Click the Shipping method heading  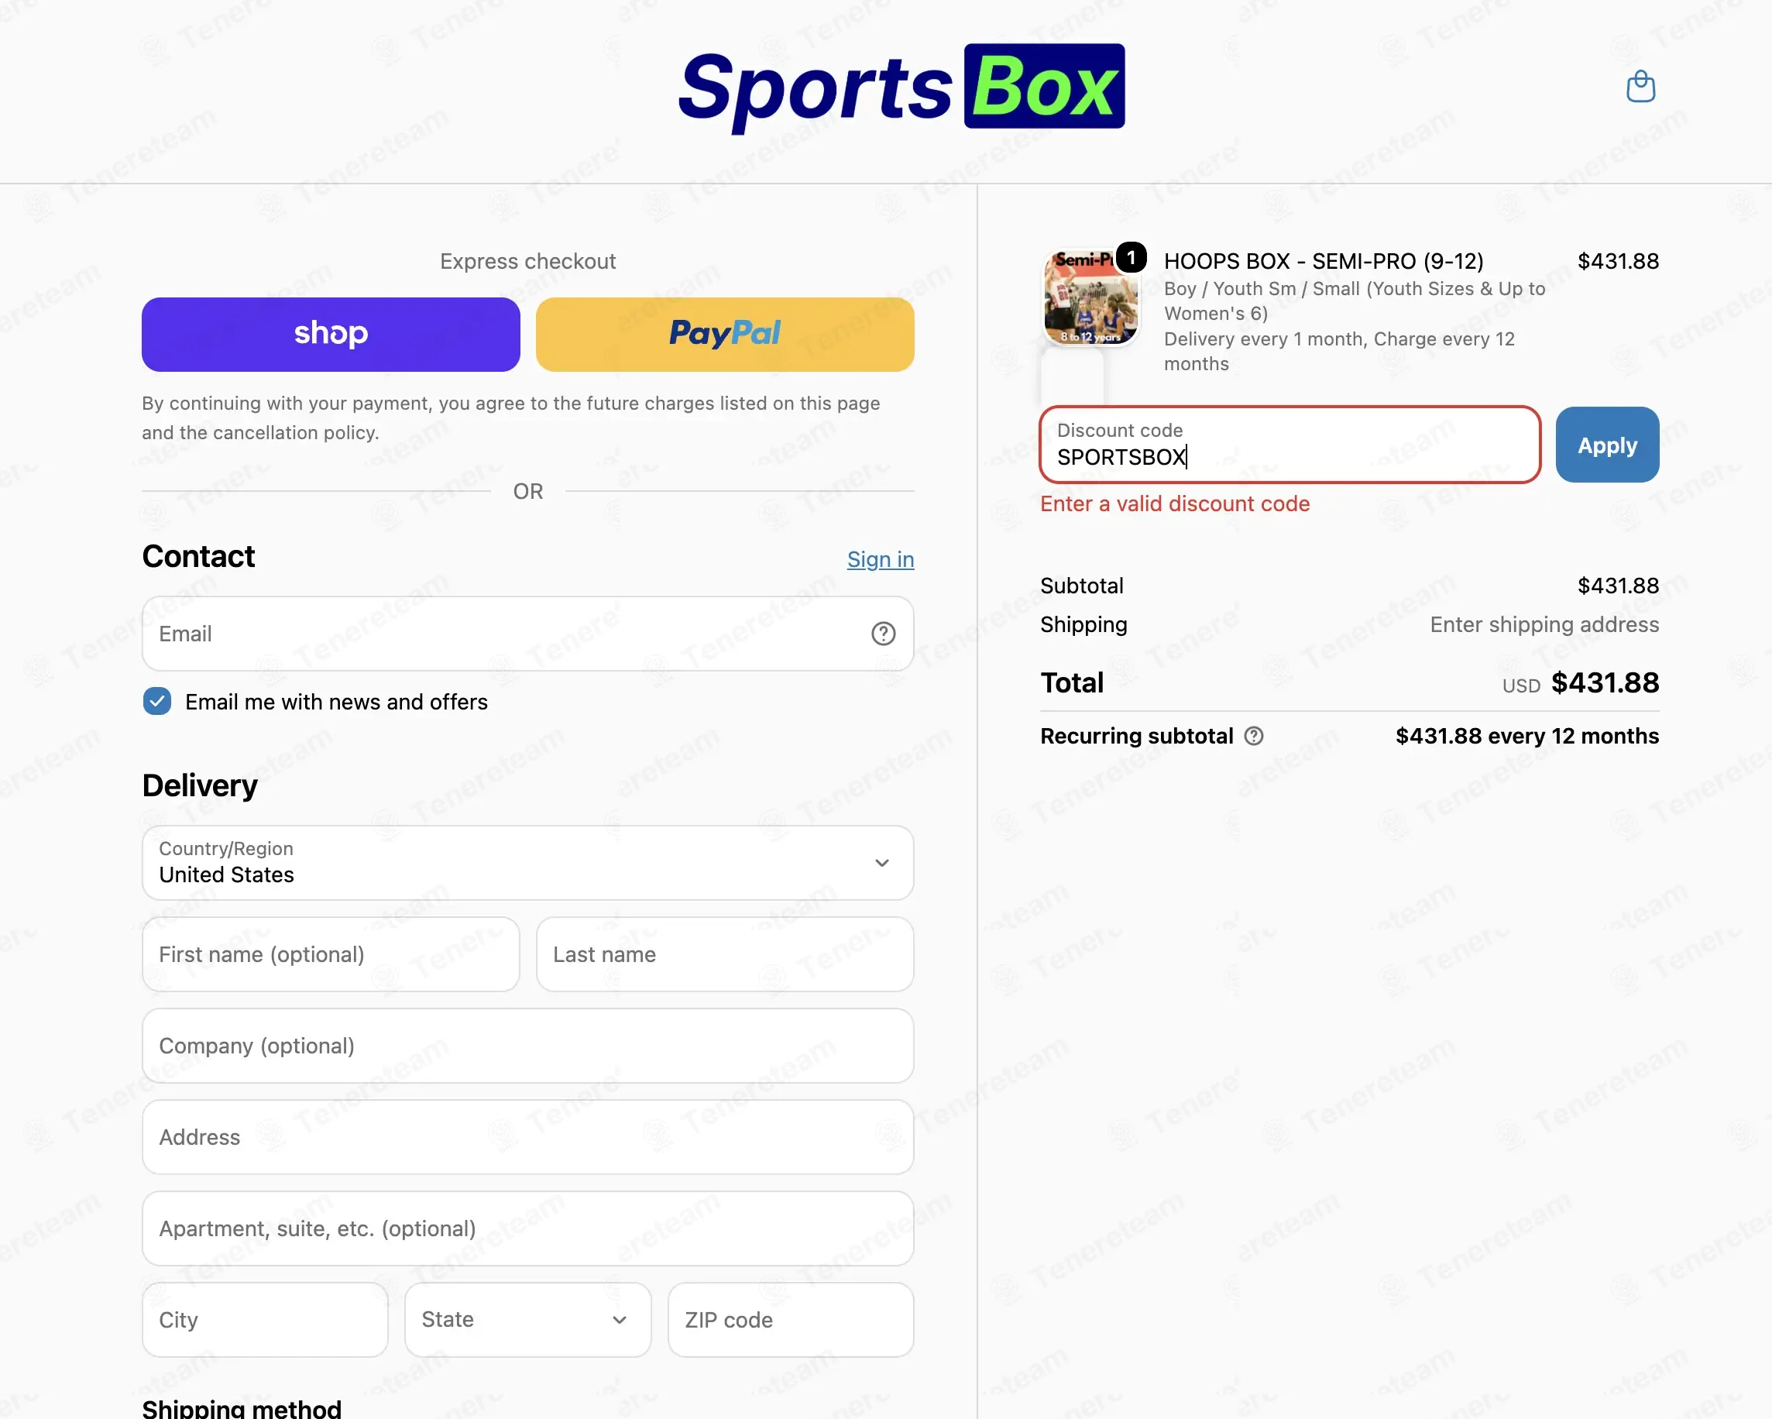(x=242, y=1407)
